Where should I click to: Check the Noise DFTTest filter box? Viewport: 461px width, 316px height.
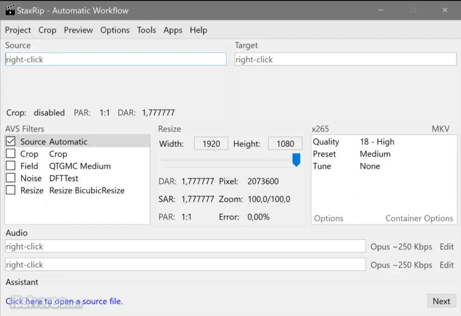[x=11, y=178]
